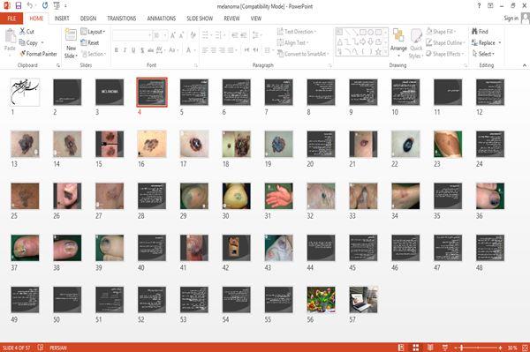Open the Arrange tool
The width and height of the screenshot is (530, 352).
click(x=398, y=42)
